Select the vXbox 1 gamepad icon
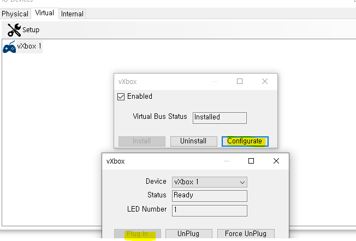This screenshot has width=356, height=241. pyautogui.click(x=9, y=47)
